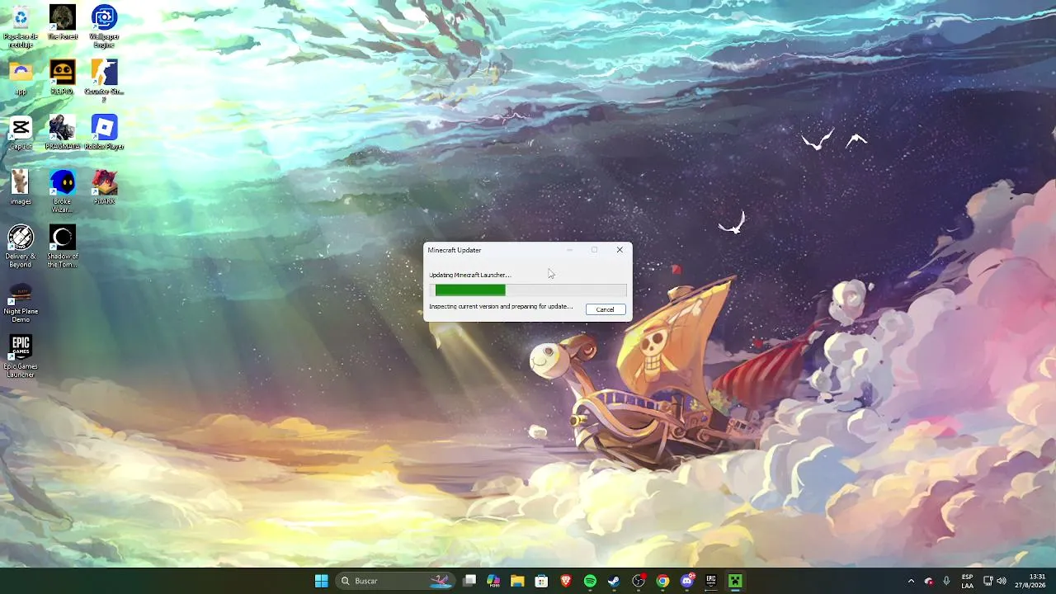Select the Night Plane Demo desktop shortcut
1056x594 pixels.
click(x=21, y=302)
